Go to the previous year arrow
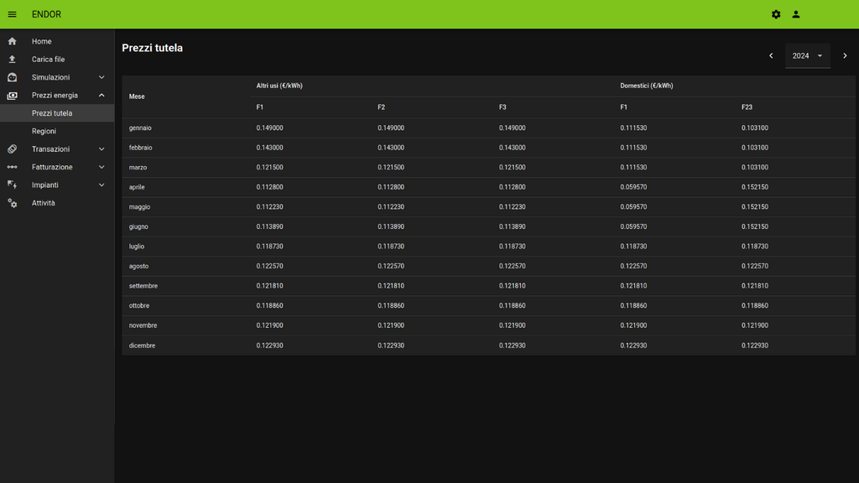The width and height of the screenshot is (859, 483). (x=771, y=56)
